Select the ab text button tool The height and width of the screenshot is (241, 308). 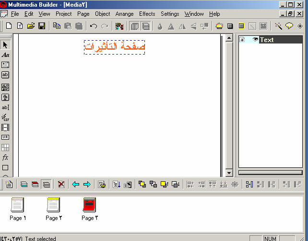5,75
